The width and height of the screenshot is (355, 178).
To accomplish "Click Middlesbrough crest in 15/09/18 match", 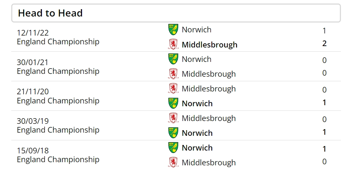I will 173,163.
